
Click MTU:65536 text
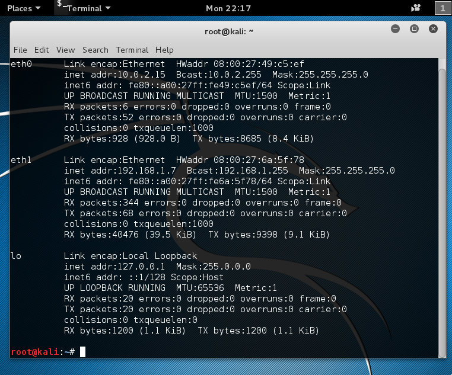200,287
